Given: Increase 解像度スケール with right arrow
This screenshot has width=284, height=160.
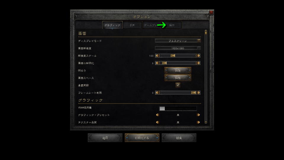Looking at the screenshot, I should coord(198,56).
